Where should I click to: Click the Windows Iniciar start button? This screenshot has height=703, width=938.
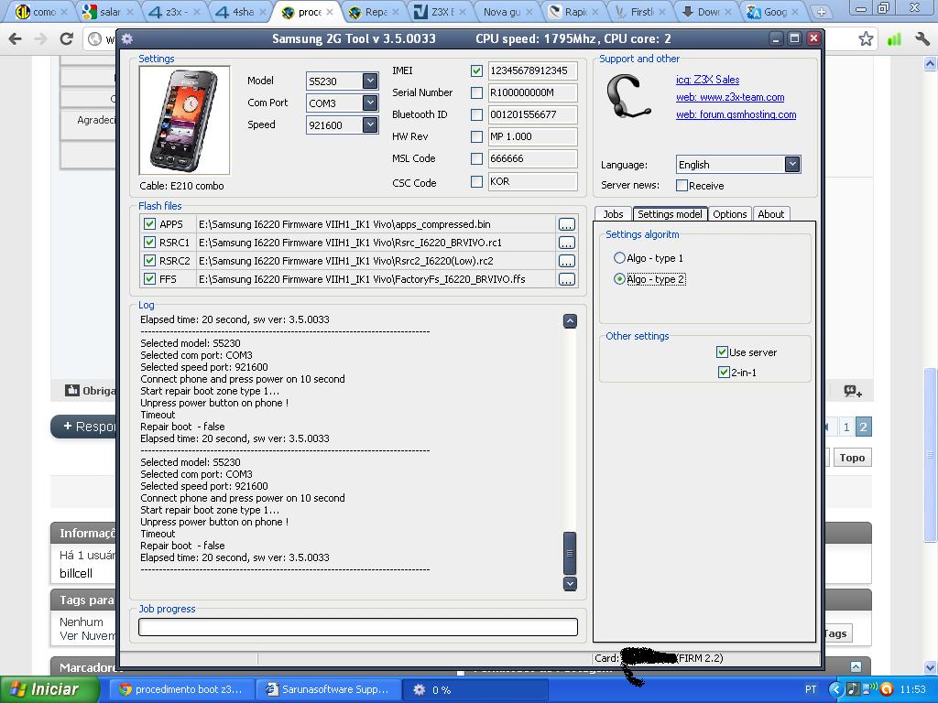[48, 689]
